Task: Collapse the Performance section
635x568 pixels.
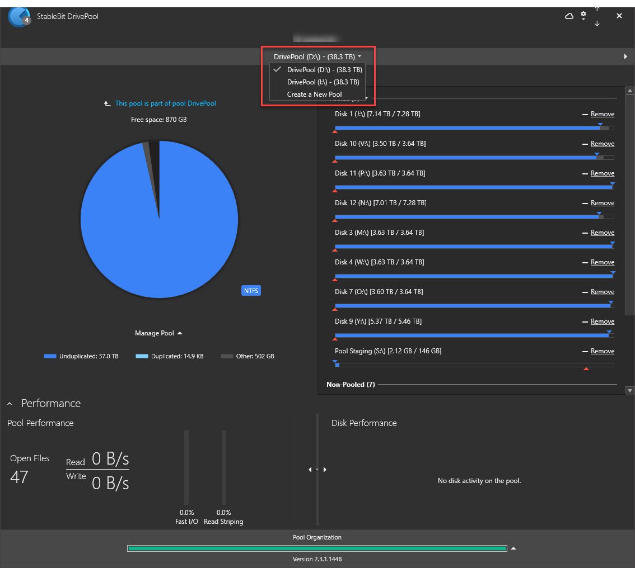Action: point(10,404)
